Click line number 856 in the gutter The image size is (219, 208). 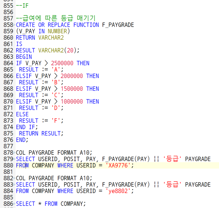pos(8,12)
